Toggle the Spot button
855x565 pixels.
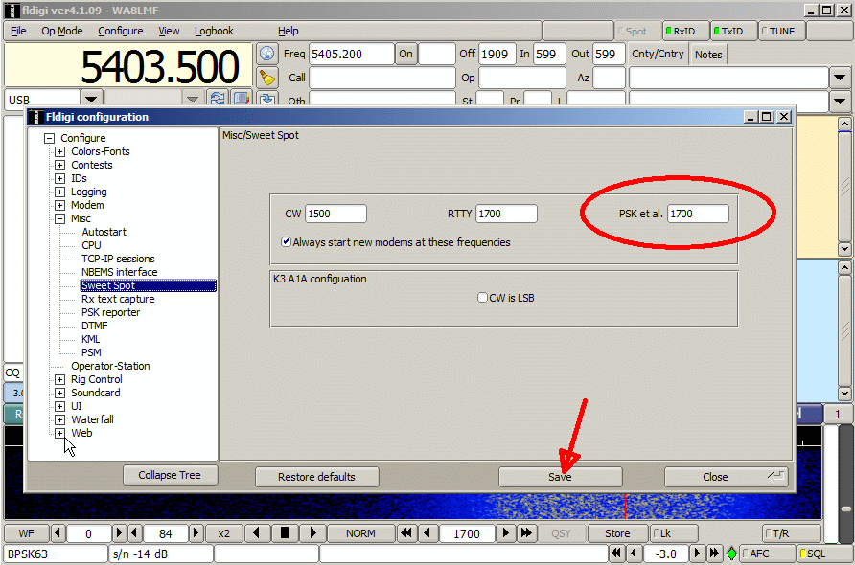(636, 31)
